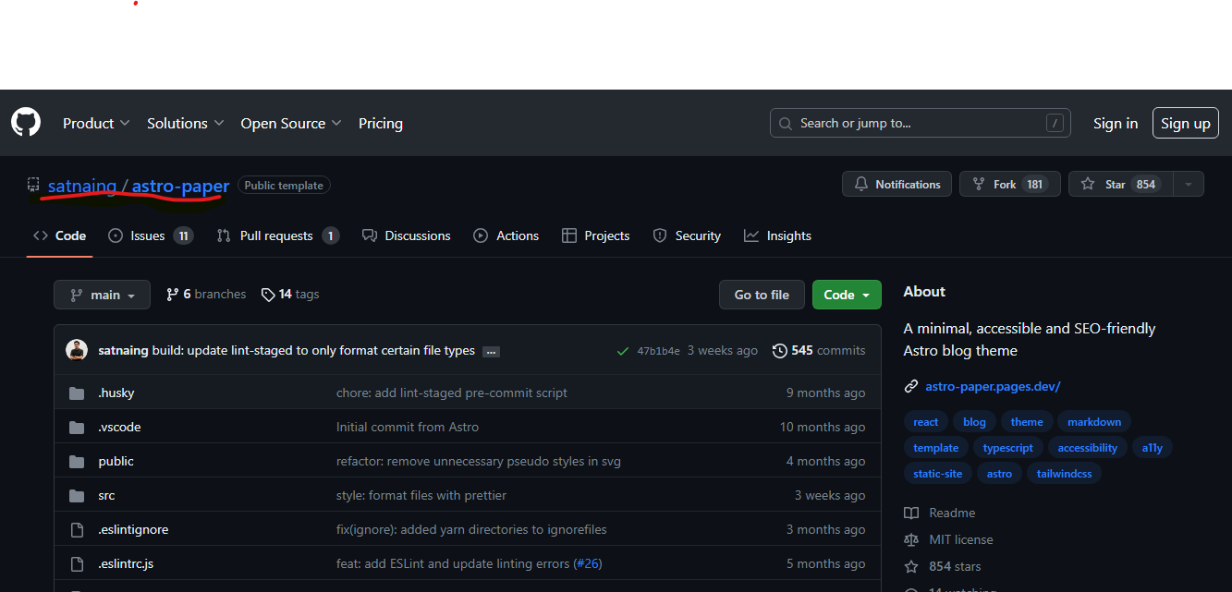Click the .eslintignore file icon
1232x592 pixels.
coord(77,529)
